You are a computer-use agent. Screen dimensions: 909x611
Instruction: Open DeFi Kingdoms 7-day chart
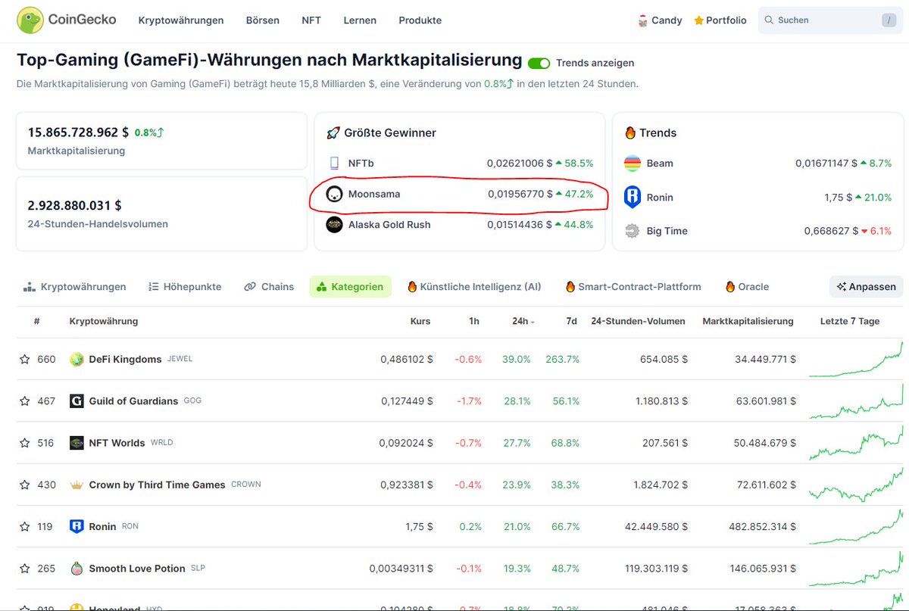tap(856, 359)
